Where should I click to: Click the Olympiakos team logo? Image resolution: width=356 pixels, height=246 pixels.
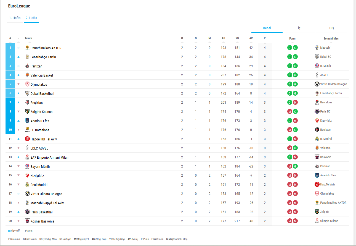pos(27,84)
